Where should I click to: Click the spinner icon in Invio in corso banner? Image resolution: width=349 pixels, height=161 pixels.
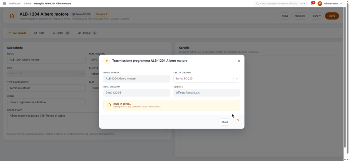tap(109, 105)
